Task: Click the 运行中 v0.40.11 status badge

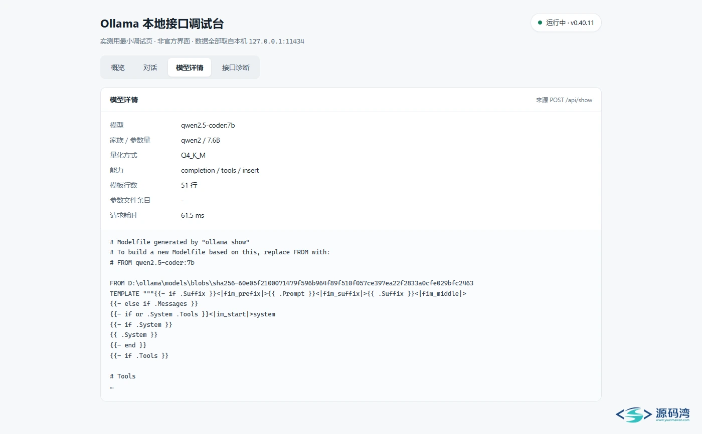Action: coord(566,23)
